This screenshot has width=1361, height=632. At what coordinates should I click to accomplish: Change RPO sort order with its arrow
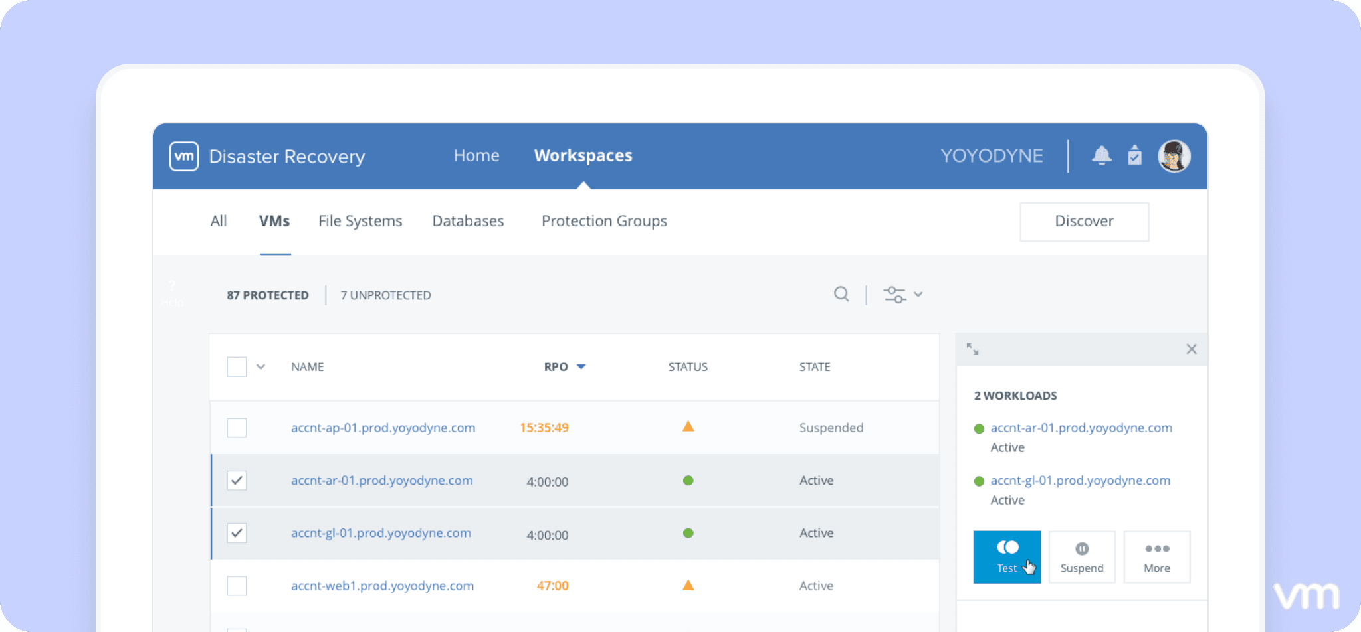coord(581,366)
